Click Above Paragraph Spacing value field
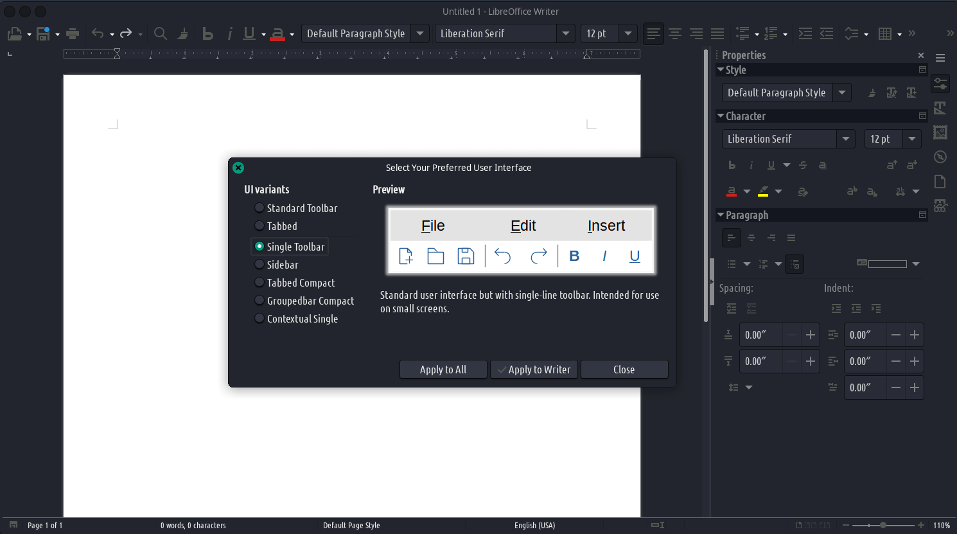Image resolution: width=957 pixels, height=534 pixels. tap(760, 335)
